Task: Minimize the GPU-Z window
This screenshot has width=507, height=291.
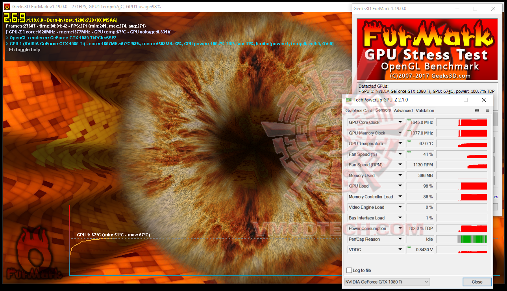Action: point(448,100)
